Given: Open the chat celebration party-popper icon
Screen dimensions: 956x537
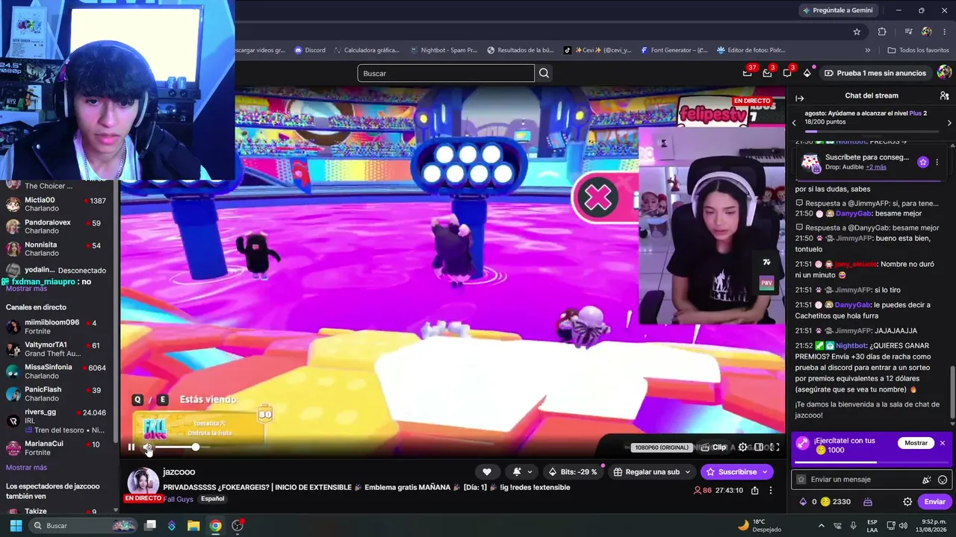Looking at the screenshot, I should [927, 480].
